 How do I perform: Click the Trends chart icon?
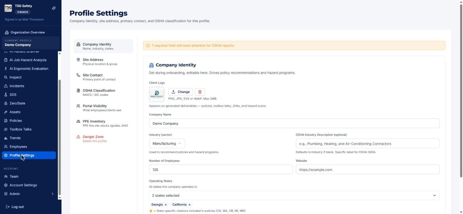coord(6,138)
